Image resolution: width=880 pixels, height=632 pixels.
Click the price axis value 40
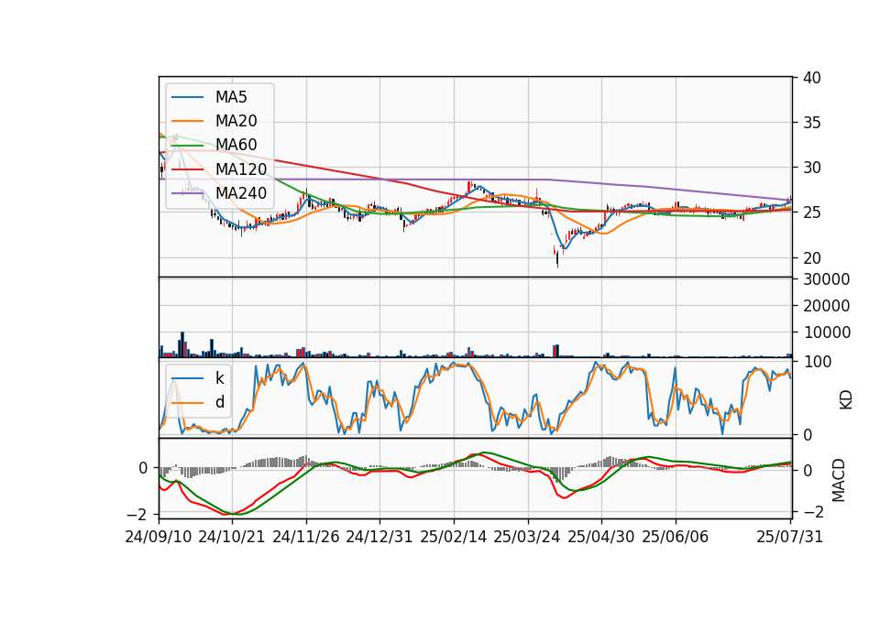click(811, 77)
